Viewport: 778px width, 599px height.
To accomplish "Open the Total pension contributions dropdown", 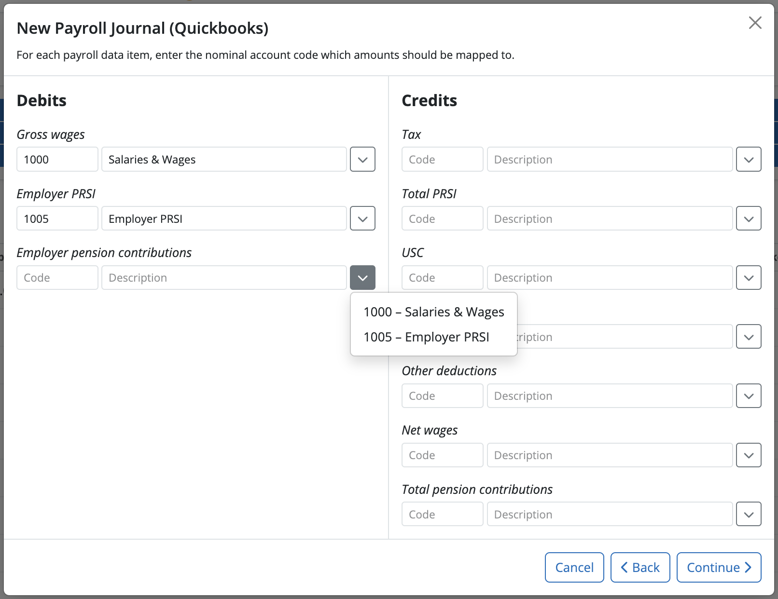I will (x=749, y=514).
